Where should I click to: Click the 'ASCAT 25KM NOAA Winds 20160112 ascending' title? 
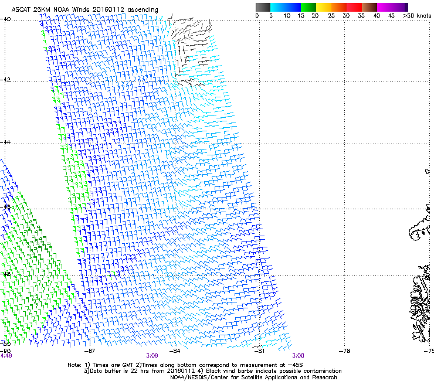tap(84, 9)
